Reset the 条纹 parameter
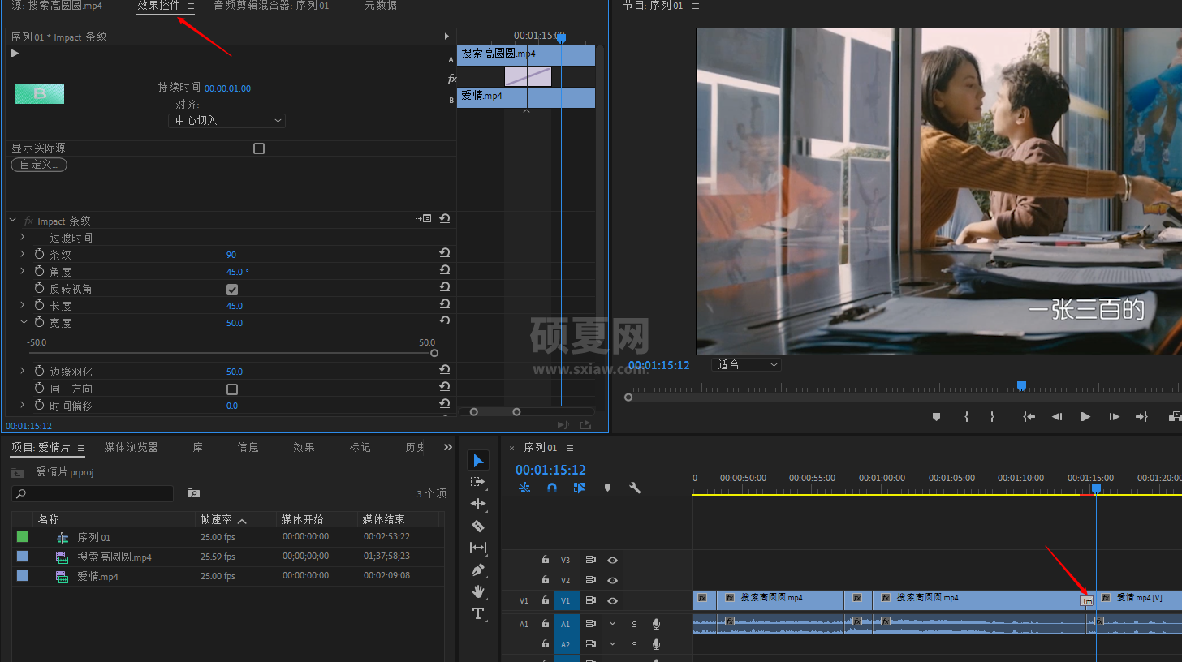 445,254
